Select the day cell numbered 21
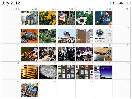 click(121, 53)
